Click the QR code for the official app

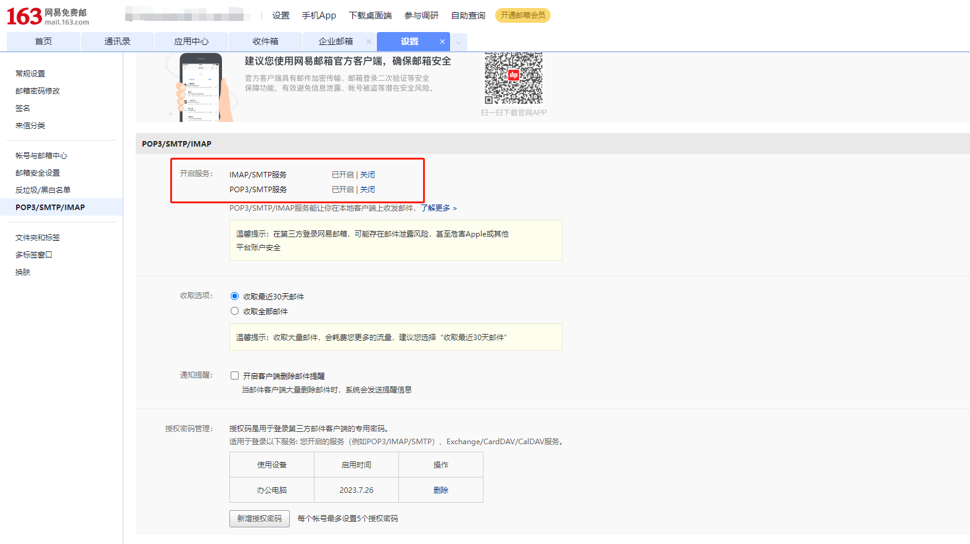(513, 78)
